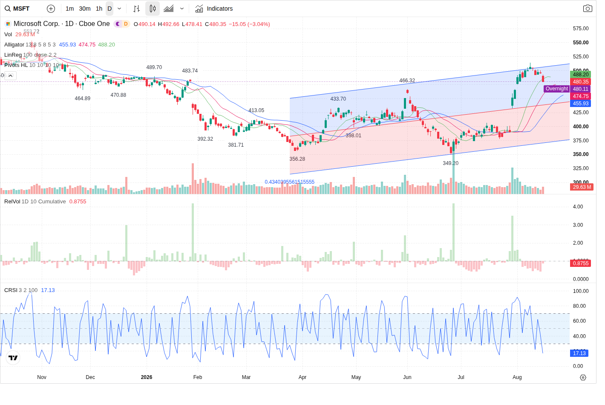605x405 pixels.
Task: Click the 474.75 pink price label
Action: click(x=580, y=96)
